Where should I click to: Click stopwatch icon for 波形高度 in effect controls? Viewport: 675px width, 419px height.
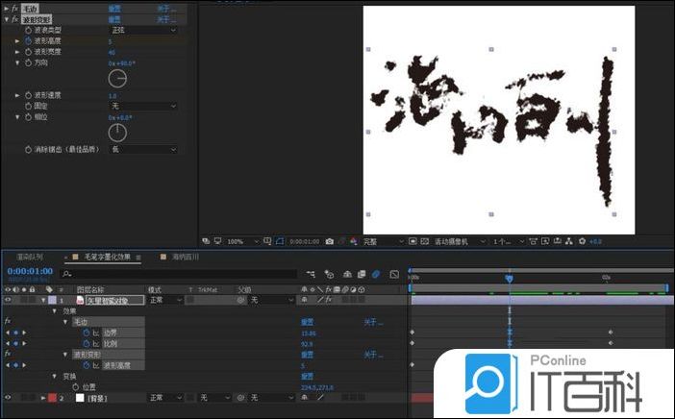(x=28, y=41)
